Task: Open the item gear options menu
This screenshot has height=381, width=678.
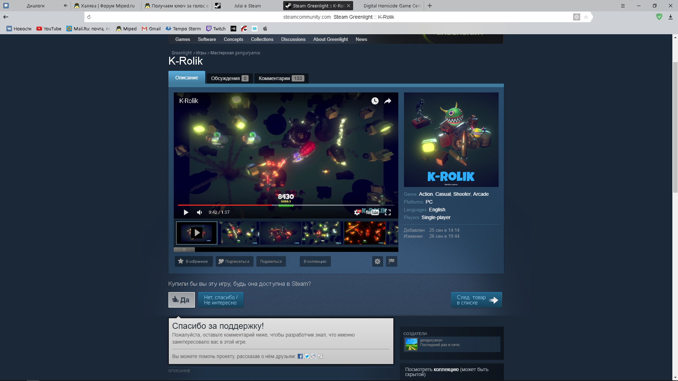Action: pyautogui.click(x=377, y=261)
